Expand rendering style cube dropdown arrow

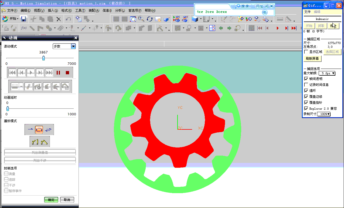201,19
